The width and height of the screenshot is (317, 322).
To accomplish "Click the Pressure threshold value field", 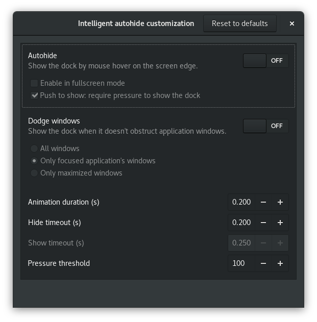I will tap(241, 263).
